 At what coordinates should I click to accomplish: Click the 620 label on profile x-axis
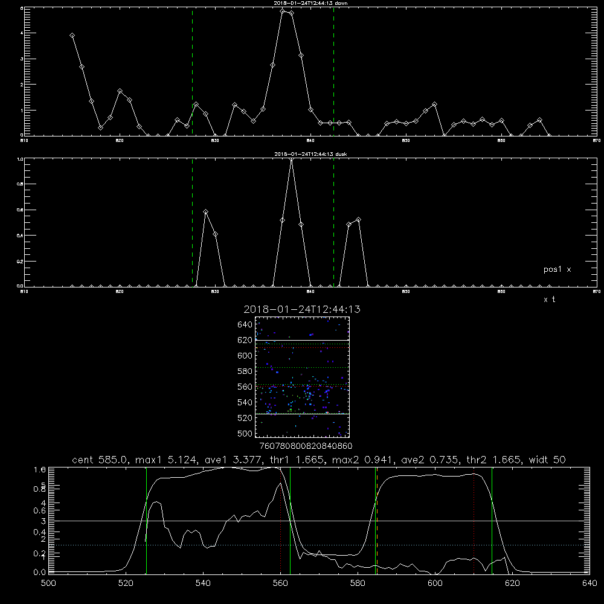pyautogui.click(x=512, y=583)
